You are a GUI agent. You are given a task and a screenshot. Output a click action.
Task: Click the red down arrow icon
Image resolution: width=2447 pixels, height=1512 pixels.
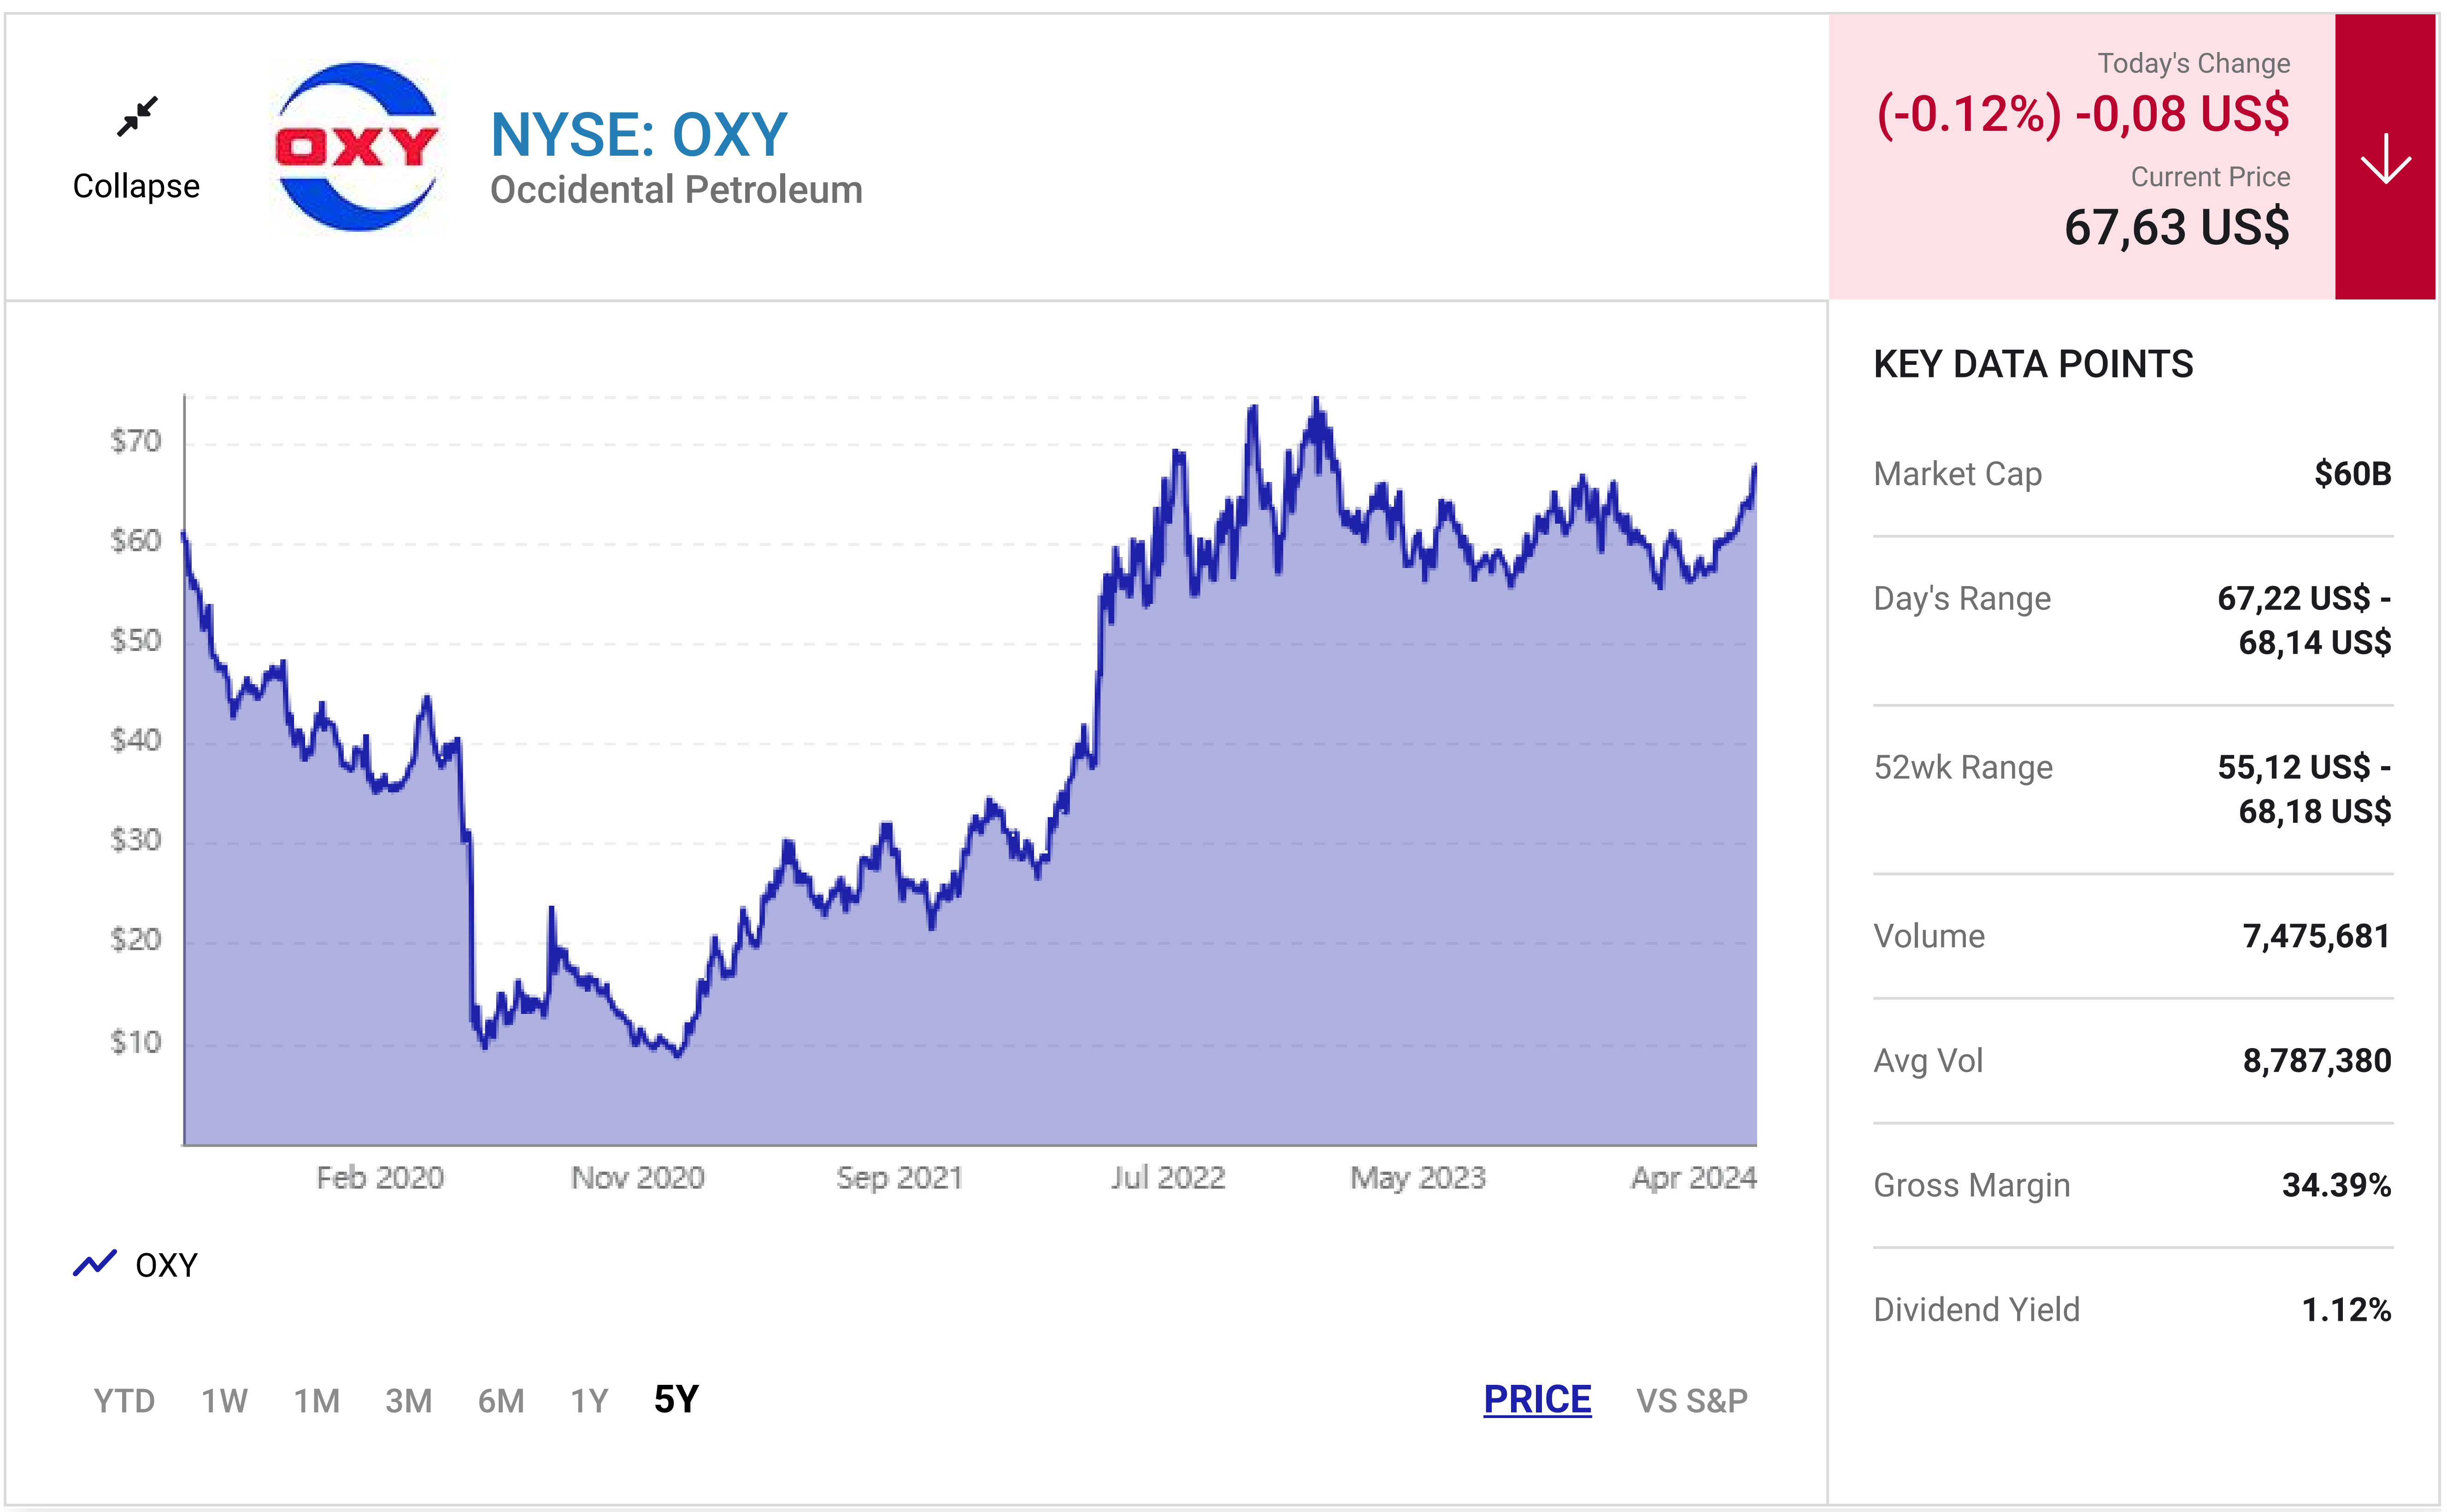(x=2384, y=158)
